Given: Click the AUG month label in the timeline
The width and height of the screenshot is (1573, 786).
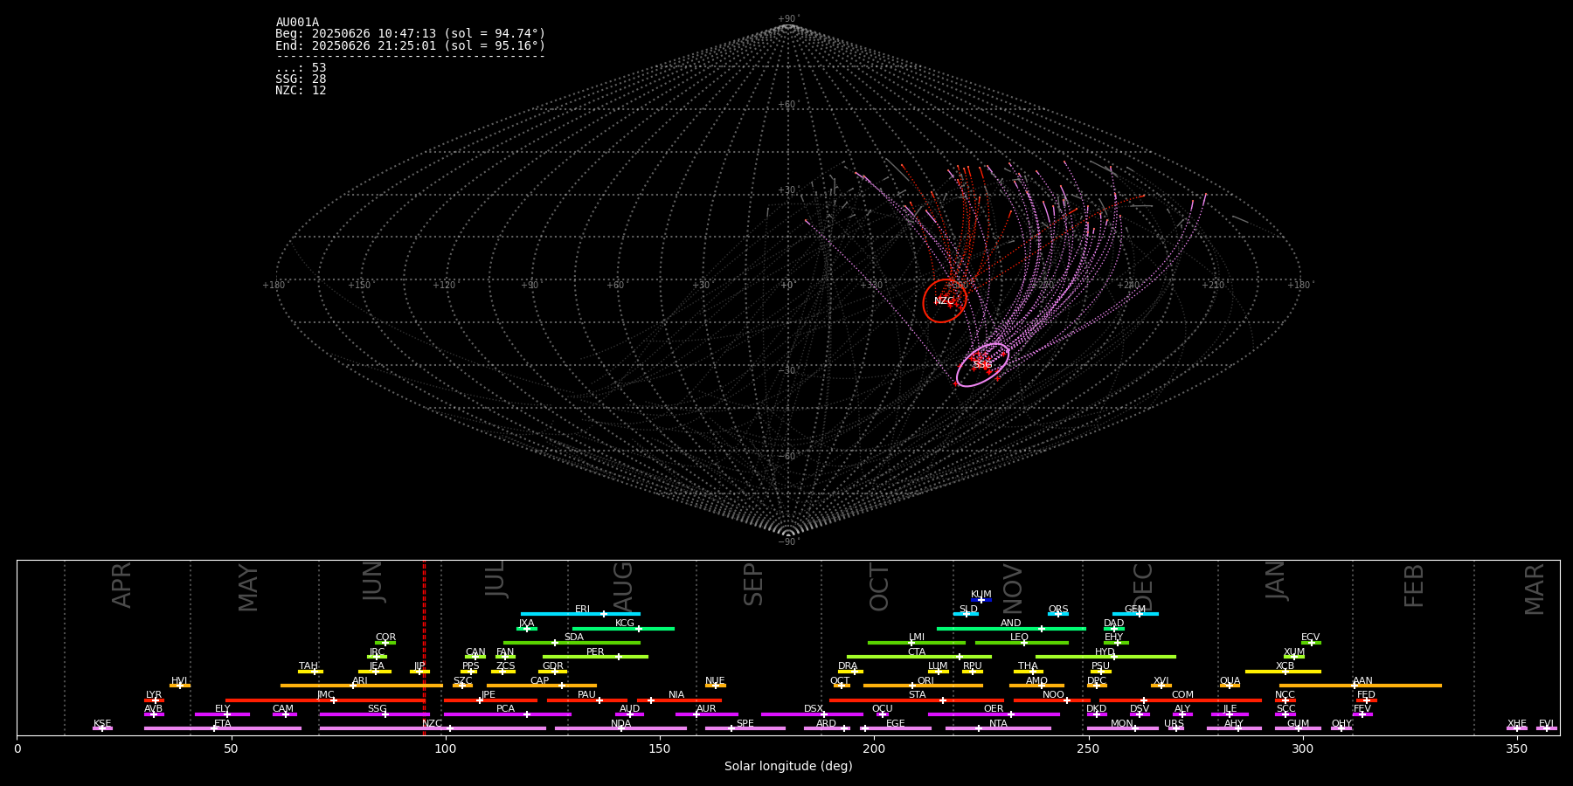Looking at the screenshot, I should click(622, 587).
